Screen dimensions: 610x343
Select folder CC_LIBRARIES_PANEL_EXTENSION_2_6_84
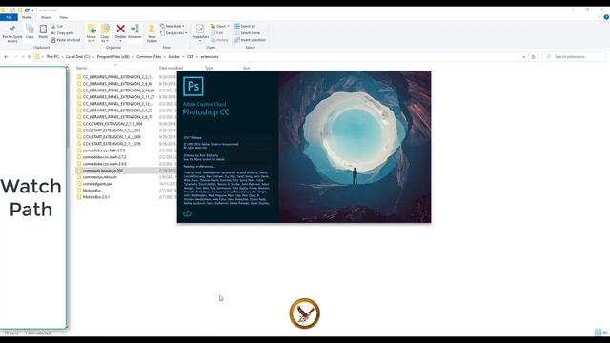click(x=117, y=84)
